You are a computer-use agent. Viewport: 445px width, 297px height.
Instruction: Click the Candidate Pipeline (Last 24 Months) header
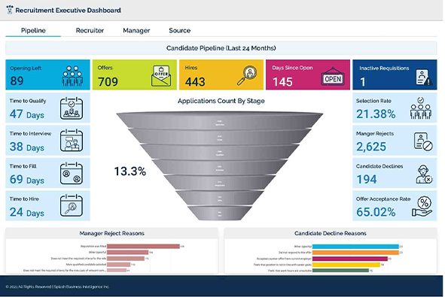tap(221, 48)
